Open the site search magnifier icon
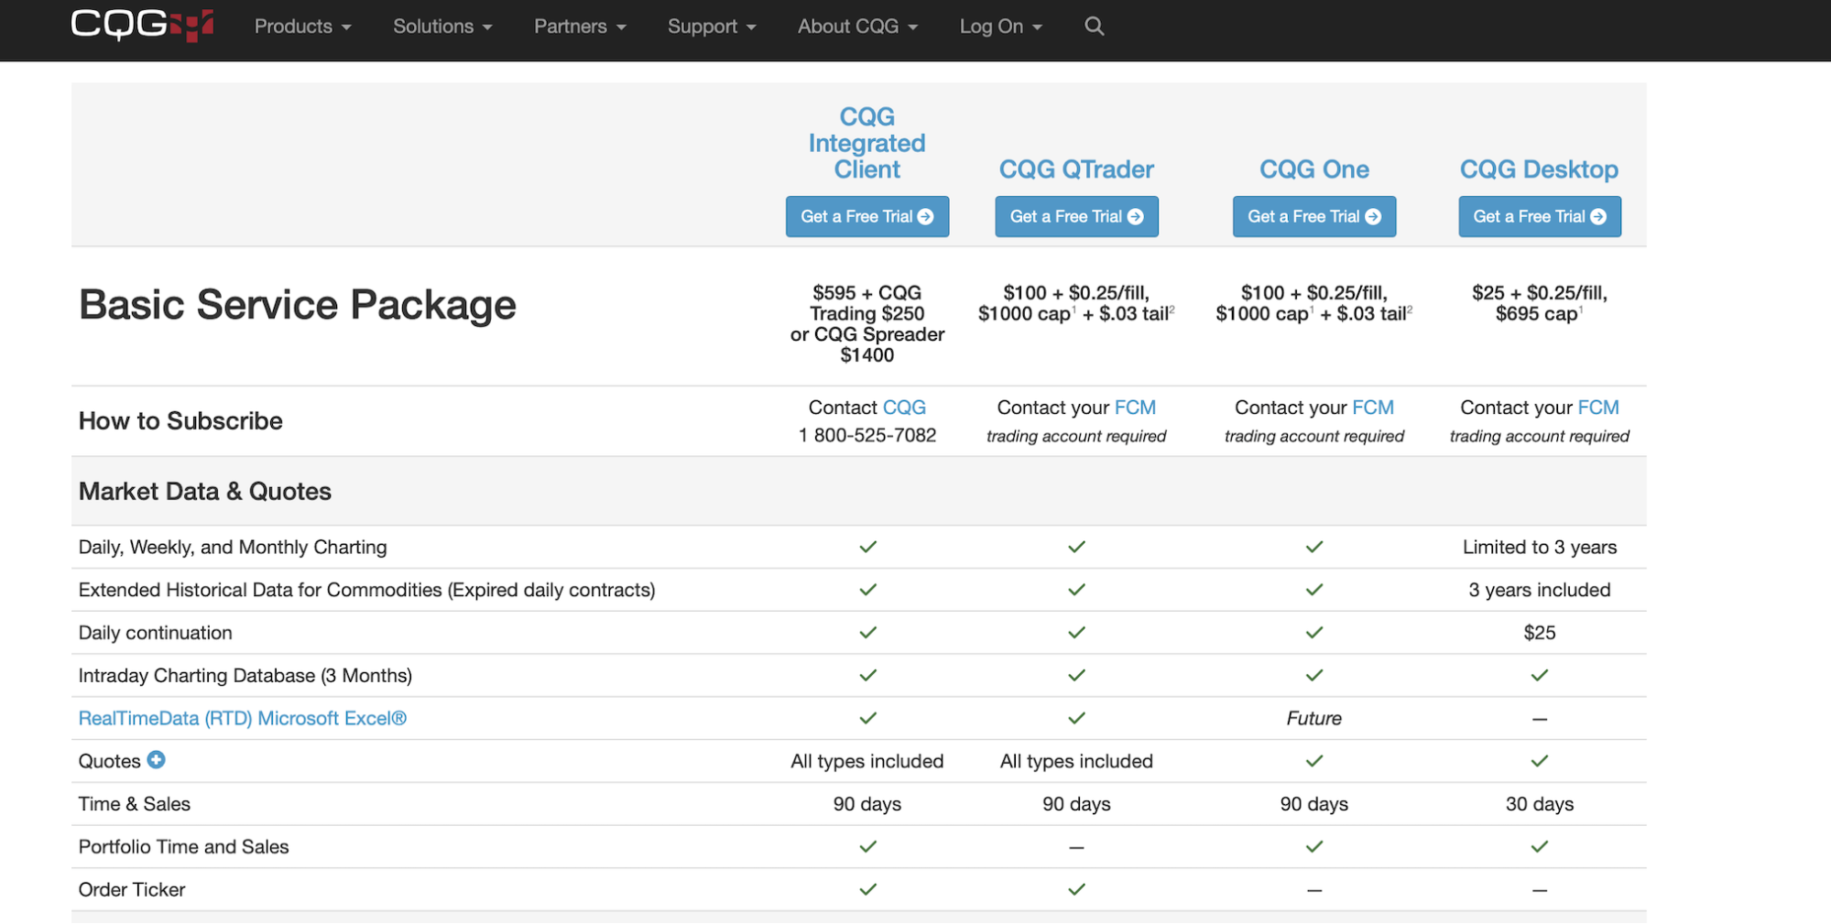 (x=1094, y=27)
